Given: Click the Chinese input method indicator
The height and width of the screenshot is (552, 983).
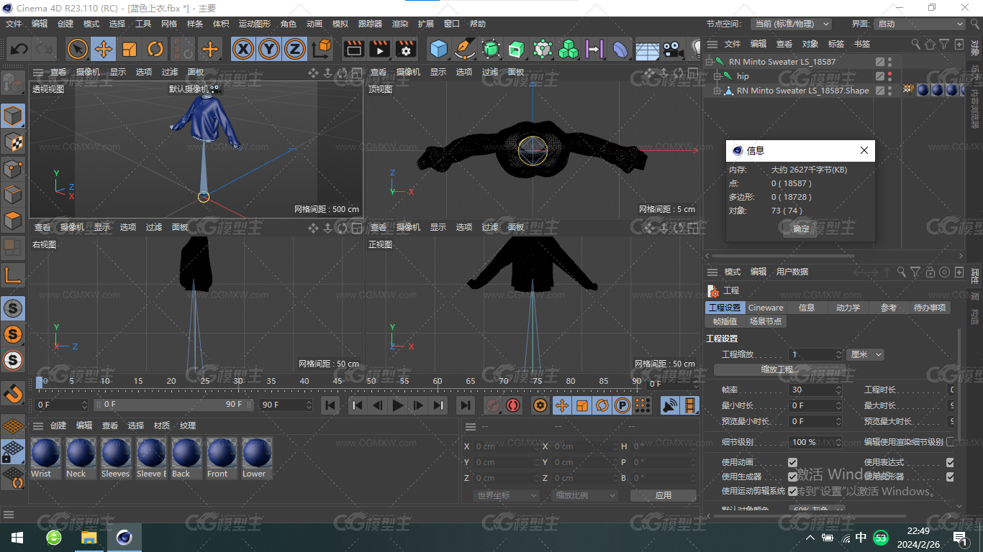Looking at the screenshot, I should 861,538.
